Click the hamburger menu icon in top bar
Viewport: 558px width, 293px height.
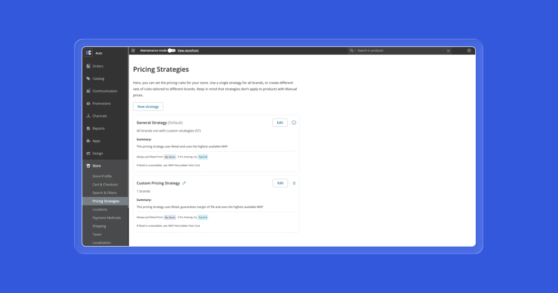[x=133, y=50]
